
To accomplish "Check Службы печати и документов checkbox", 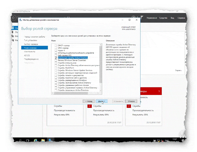I will pyautogui.click(x=56, y=75).
